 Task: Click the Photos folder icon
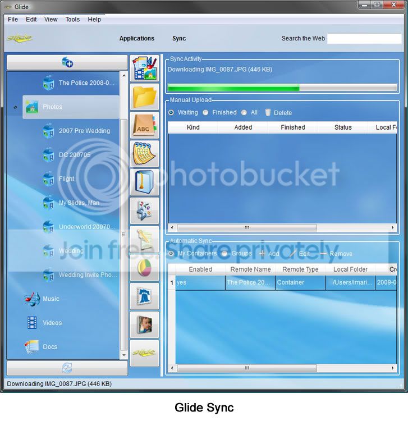(x=32, y=107)
